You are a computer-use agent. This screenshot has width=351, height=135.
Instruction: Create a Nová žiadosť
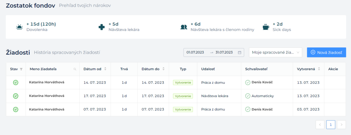click(327, 52)
